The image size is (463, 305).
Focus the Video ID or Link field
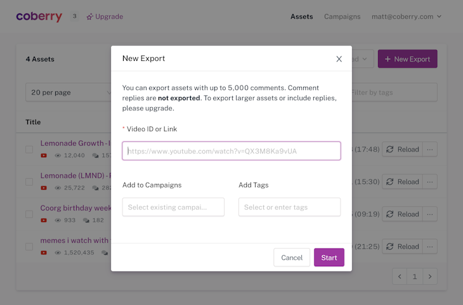(231, 151)
